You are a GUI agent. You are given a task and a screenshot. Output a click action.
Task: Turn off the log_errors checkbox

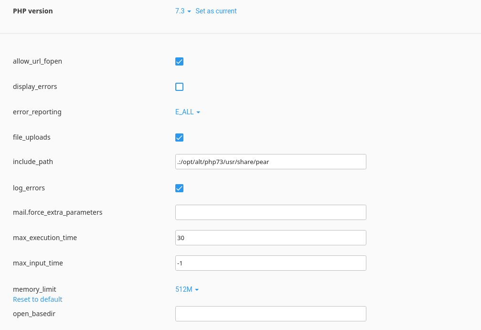(180, 188)
